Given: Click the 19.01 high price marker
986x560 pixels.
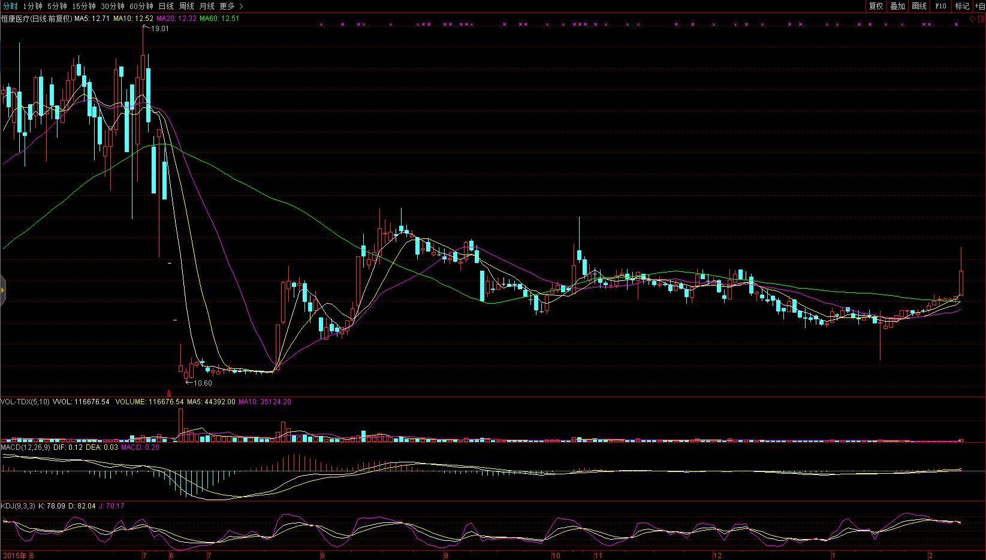Looking at the screenshot, I should (159, 29).
